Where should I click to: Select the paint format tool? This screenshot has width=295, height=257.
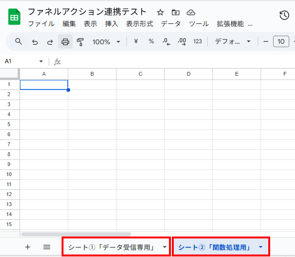pos(80,42)
